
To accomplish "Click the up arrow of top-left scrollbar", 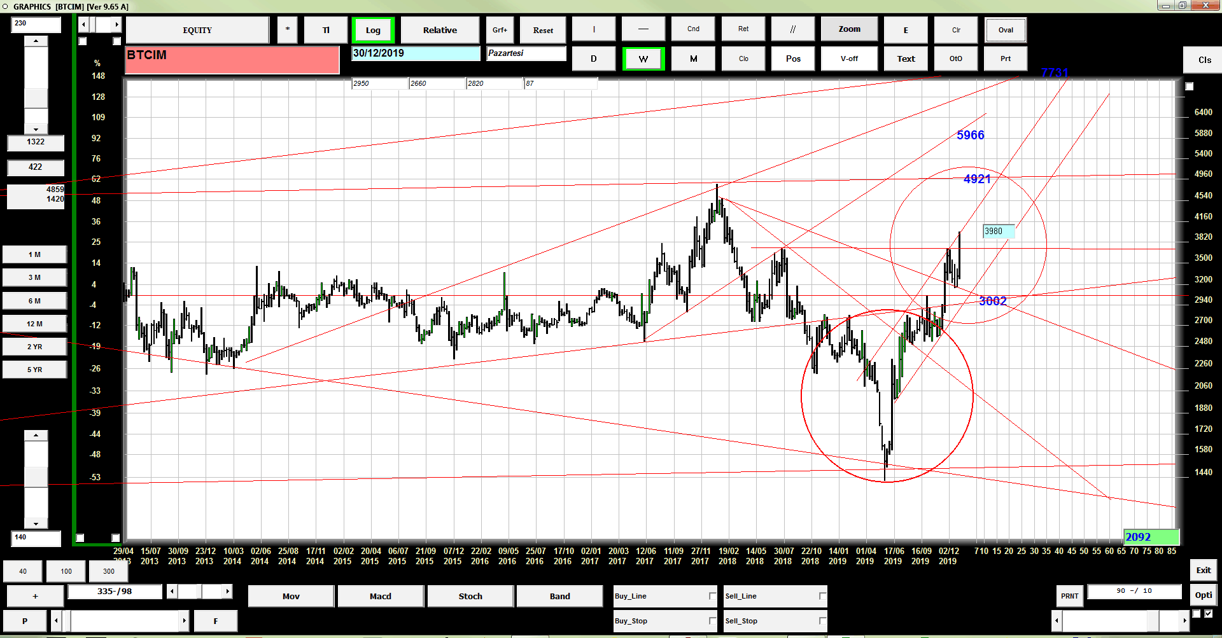I will point(36,41).
